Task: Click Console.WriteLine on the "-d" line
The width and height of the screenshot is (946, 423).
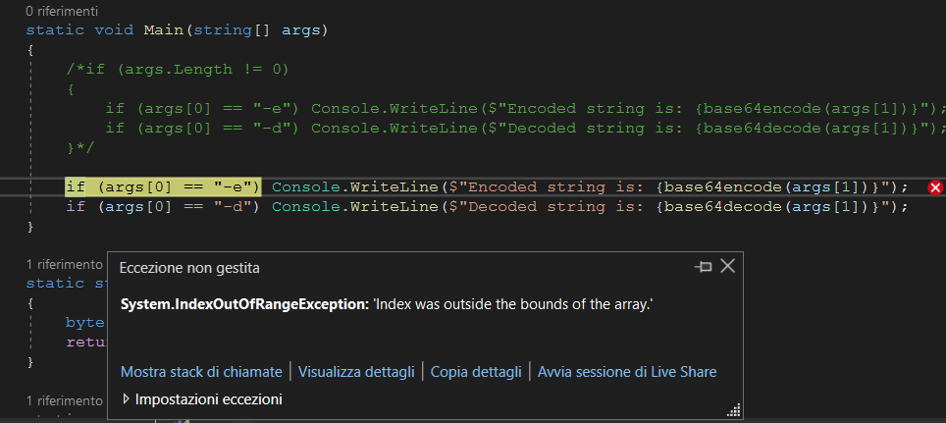Action: pos(355,207)
